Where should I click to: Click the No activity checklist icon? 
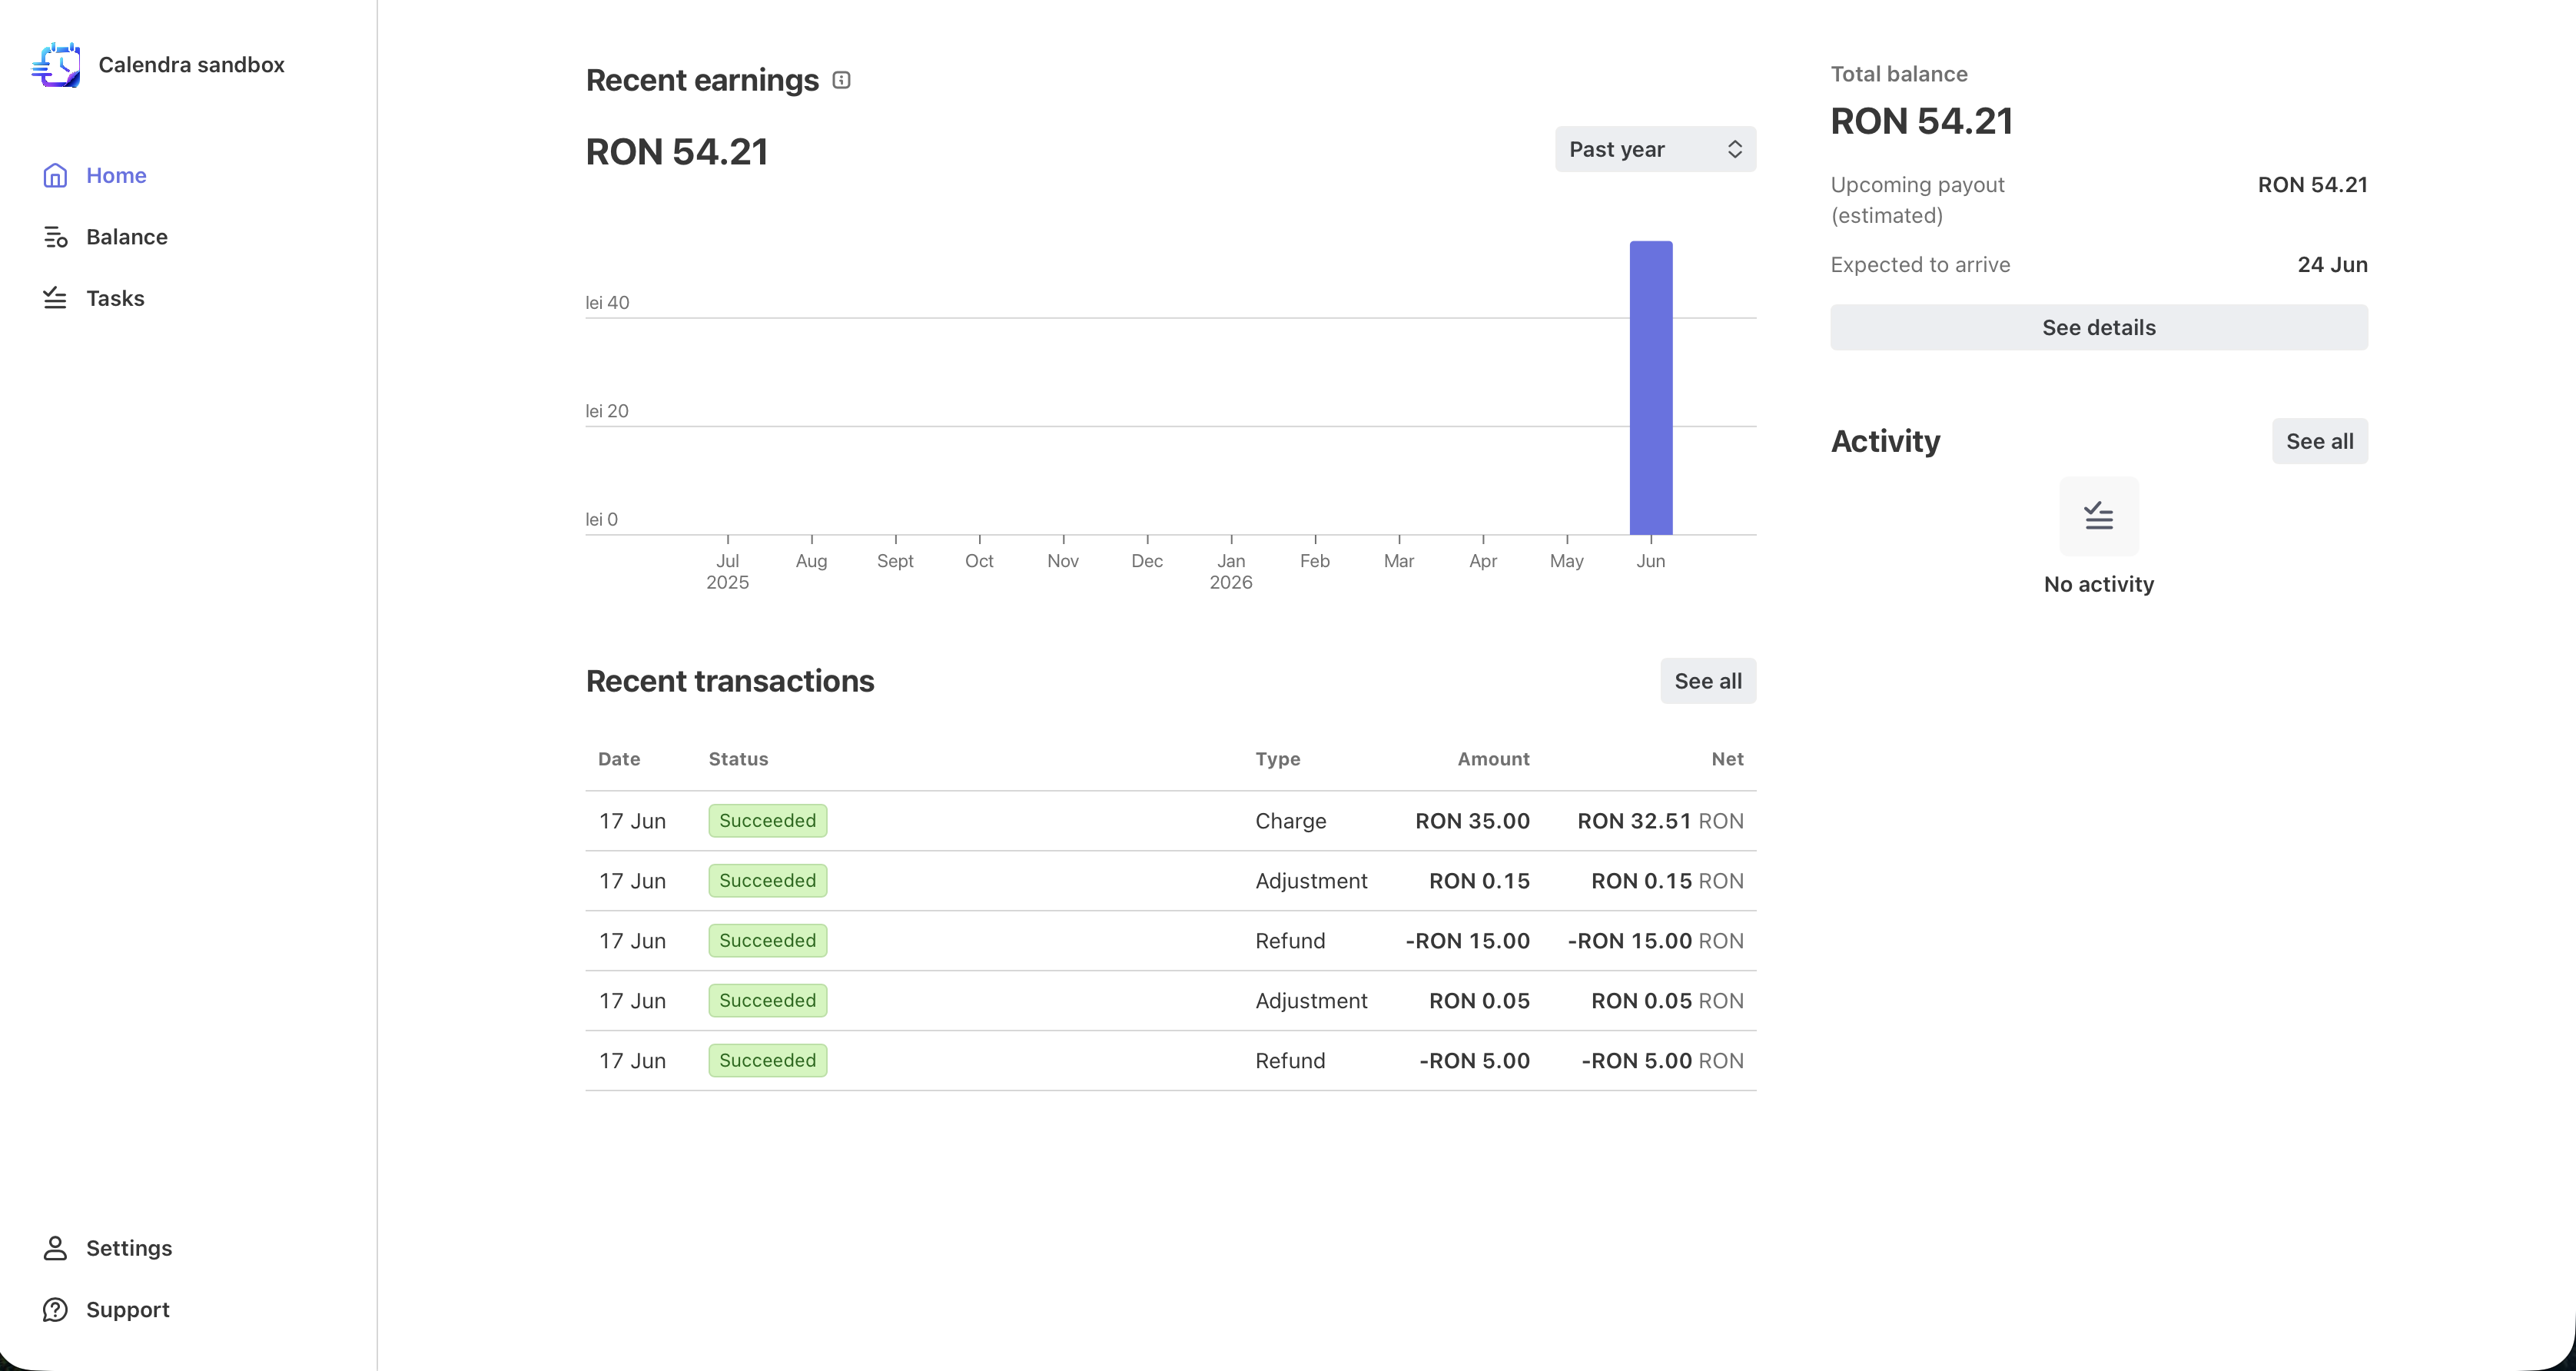tap(2098, 516)
